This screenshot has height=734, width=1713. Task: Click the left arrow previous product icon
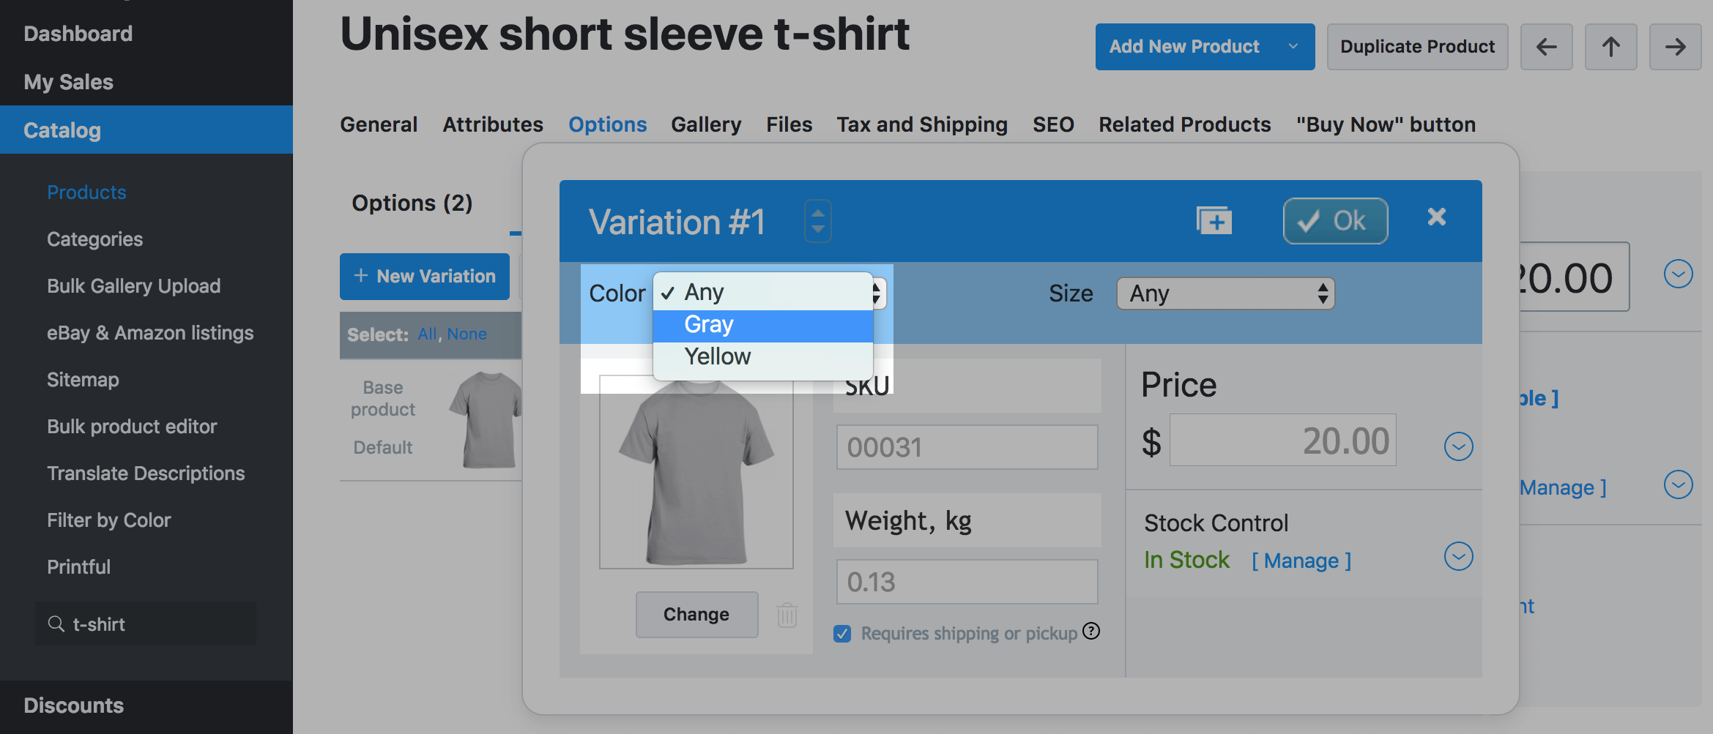[1546, 47]
